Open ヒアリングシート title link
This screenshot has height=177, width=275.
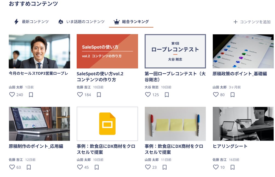(x=230, y=146)
